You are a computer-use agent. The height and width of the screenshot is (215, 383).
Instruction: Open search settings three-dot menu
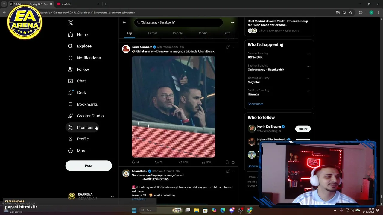(x=232, y=22)
